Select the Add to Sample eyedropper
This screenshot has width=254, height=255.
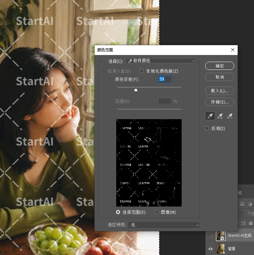point(220,116)
